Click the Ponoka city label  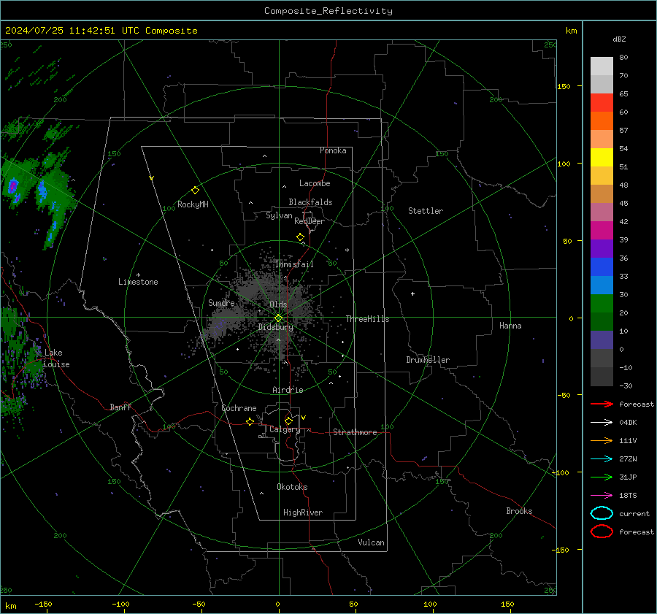[x=333, y=150]
